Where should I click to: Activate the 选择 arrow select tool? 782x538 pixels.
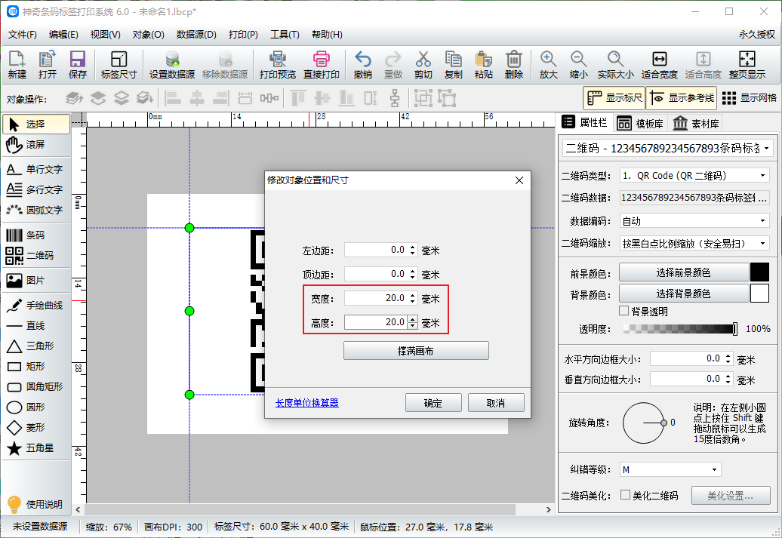(36, 125)
